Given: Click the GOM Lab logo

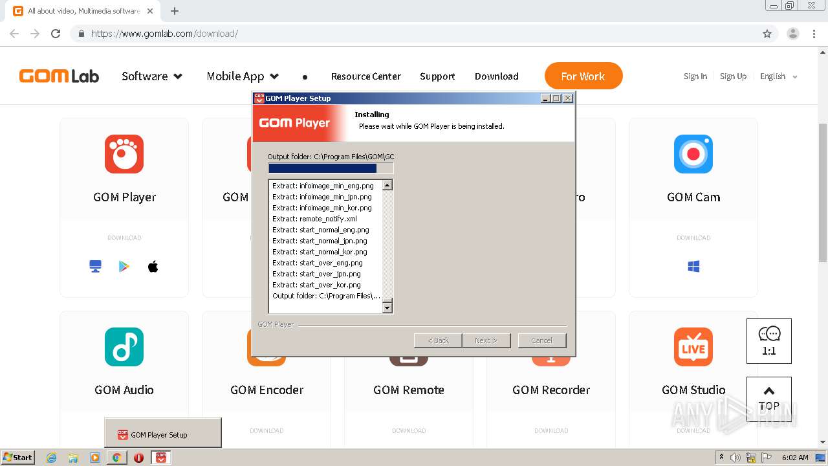Looking at the screenshot, I should click(59, 76).
